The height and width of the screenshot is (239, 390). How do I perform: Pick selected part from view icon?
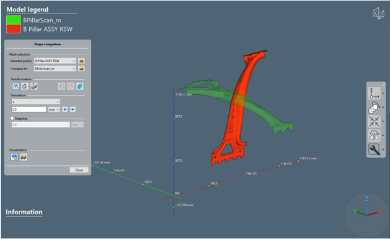81,61
